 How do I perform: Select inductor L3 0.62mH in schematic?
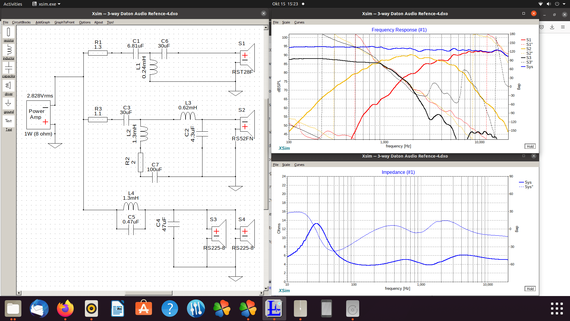[188, 116]
